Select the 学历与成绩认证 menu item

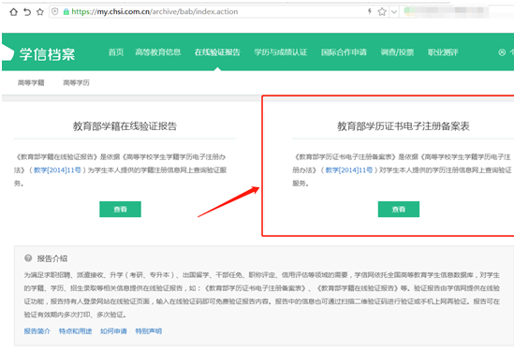281,52
